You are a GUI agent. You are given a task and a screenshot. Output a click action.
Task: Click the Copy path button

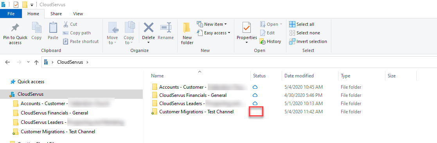[77, 33]
